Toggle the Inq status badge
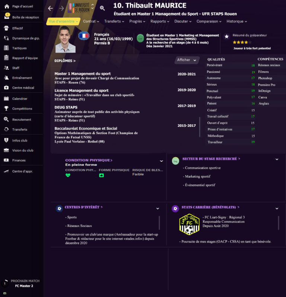 pos(175,161)
